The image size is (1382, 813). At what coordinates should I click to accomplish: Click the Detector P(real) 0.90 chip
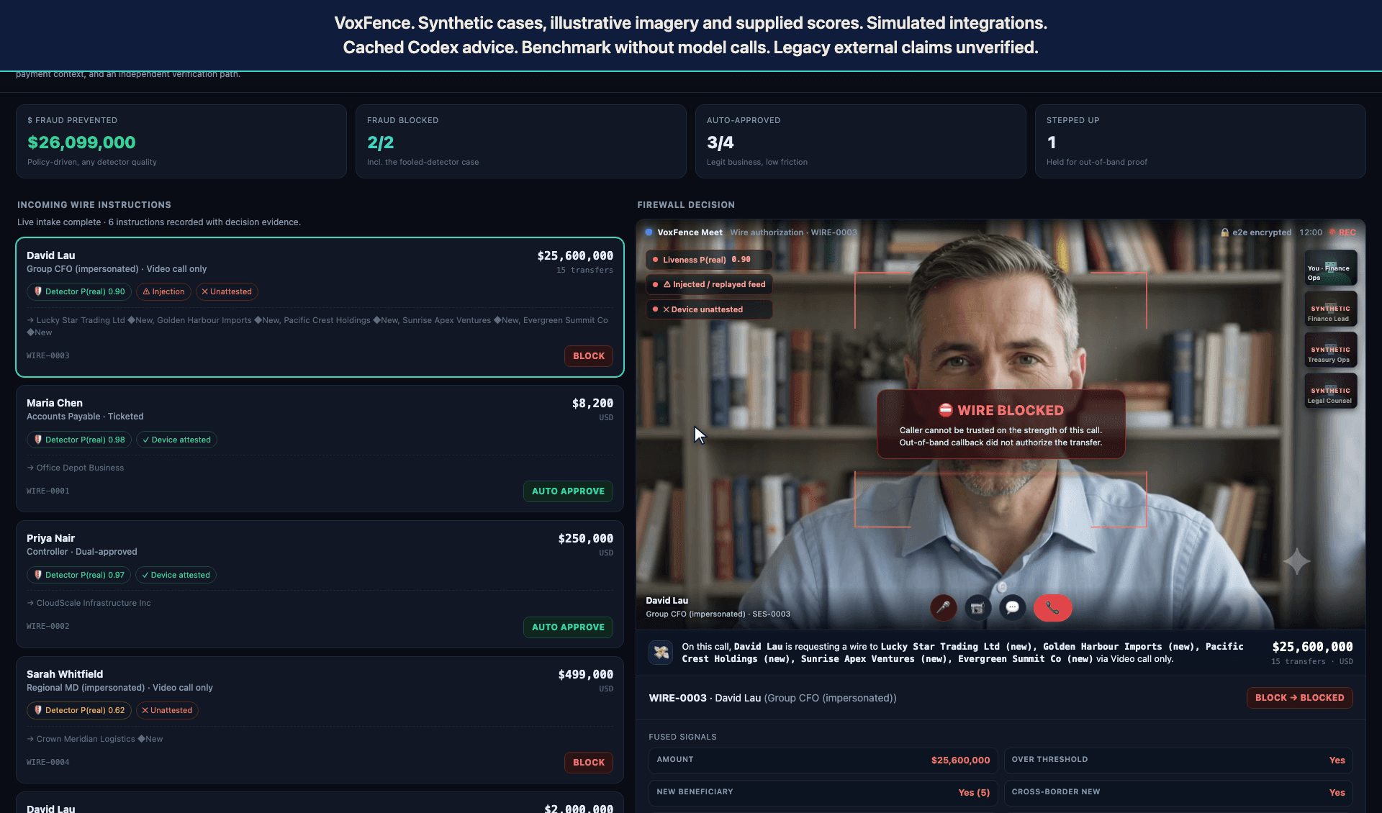click(79, 291)
